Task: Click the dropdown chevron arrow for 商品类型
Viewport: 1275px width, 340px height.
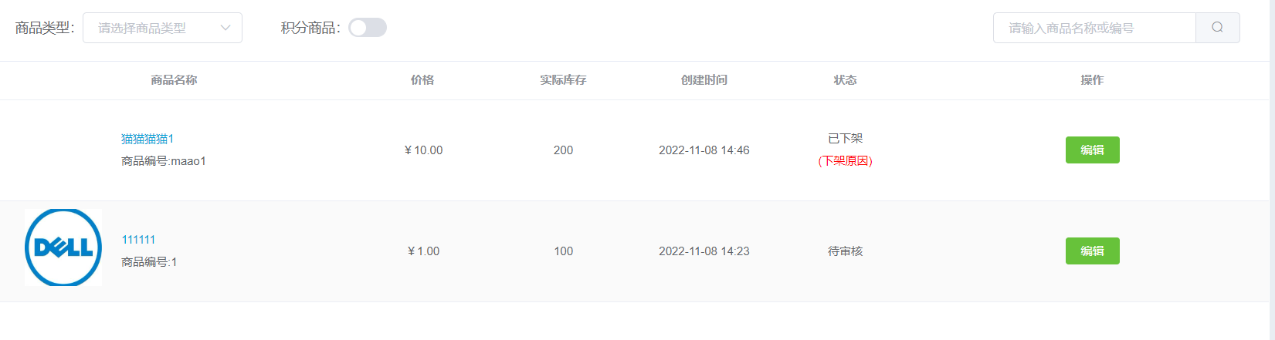Action: click(x=225, y=28)
